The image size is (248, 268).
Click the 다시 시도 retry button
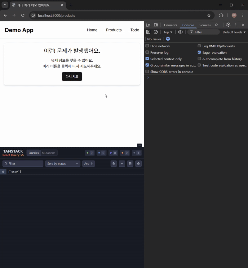(x=72, y=76)
